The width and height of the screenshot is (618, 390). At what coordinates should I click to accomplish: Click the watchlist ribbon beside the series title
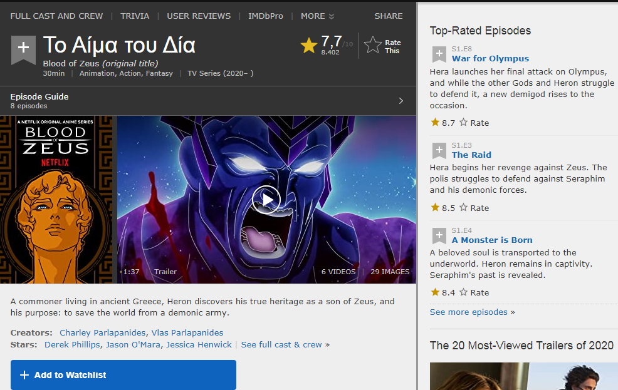[x=23, y=49]
